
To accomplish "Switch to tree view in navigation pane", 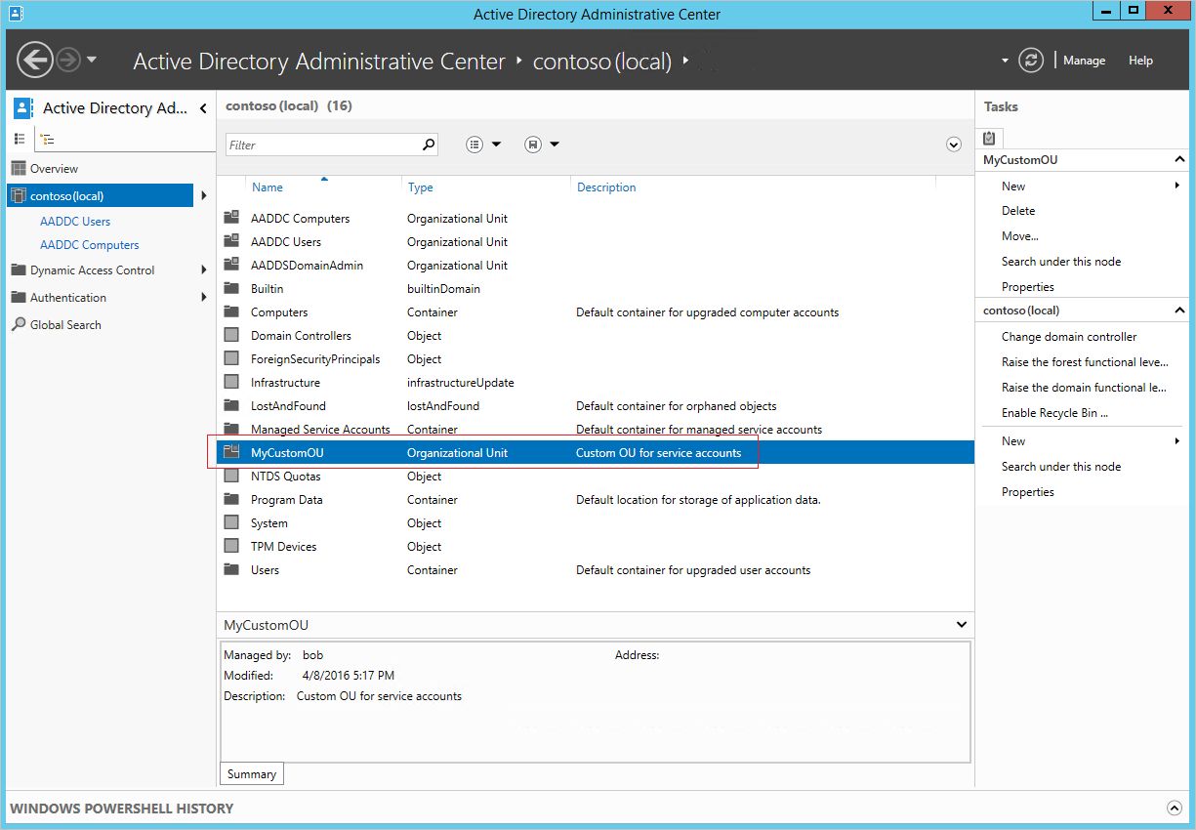I will tap(47, 140).
